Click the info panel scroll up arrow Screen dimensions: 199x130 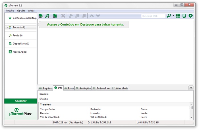(191, 104)
